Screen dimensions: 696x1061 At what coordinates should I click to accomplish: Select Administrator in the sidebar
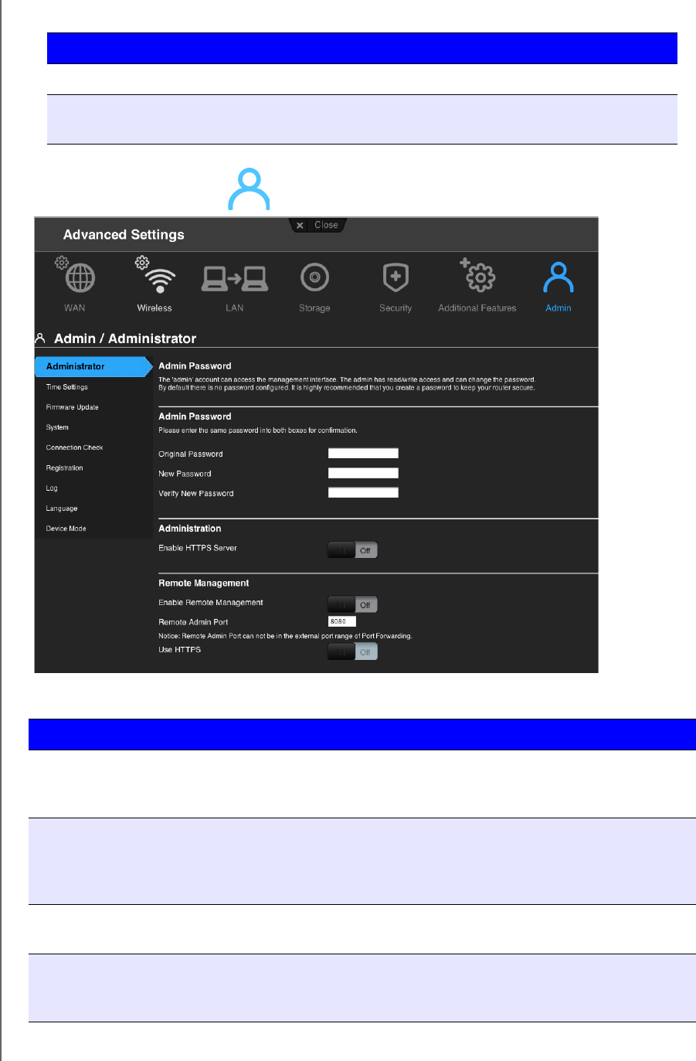click(93, 366)
